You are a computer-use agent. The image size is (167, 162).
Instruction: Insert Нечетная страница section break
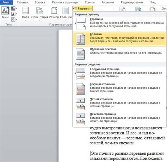[x=119, y=119]
